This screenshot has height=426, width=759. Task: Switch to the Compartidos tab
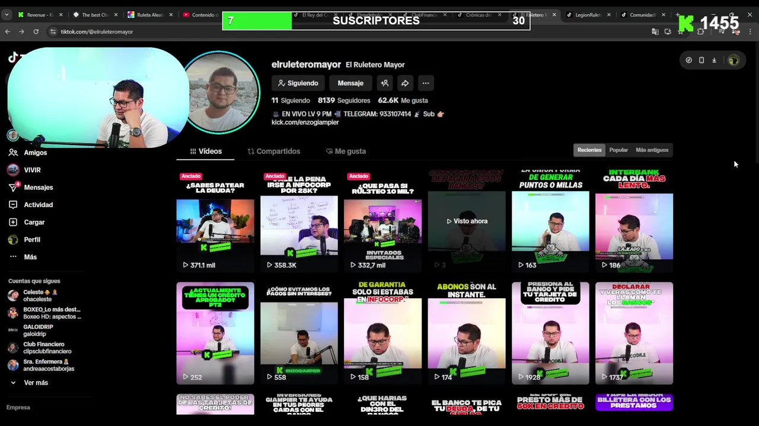point(274,151)
